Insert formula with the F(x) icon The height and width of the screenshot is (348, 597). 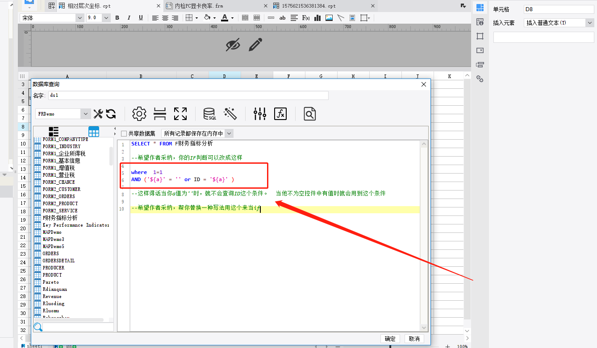(306, 18)
